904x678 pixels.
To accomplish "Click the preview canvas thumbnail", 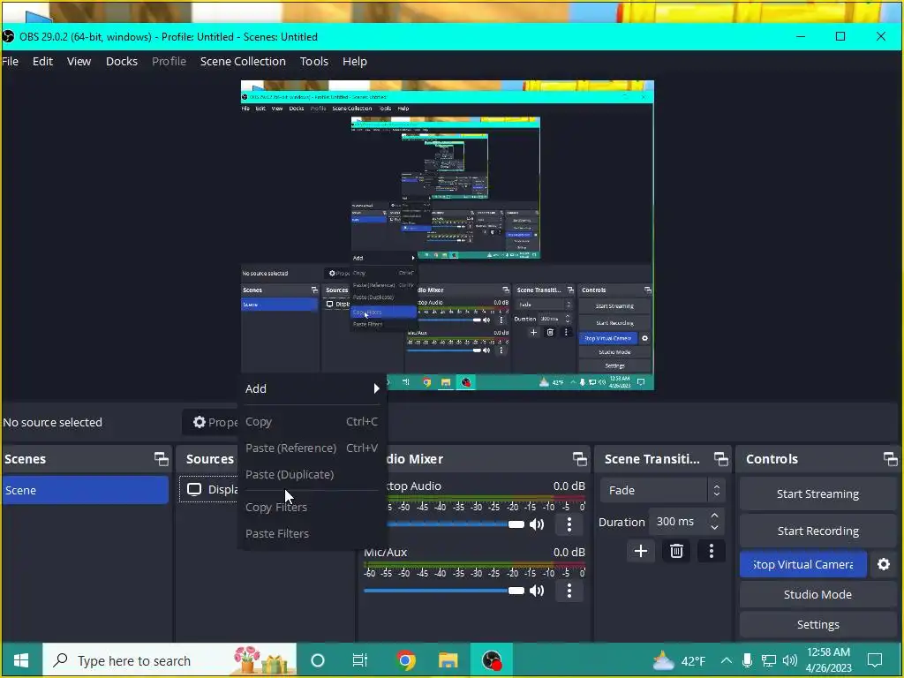I will (448, 235).
